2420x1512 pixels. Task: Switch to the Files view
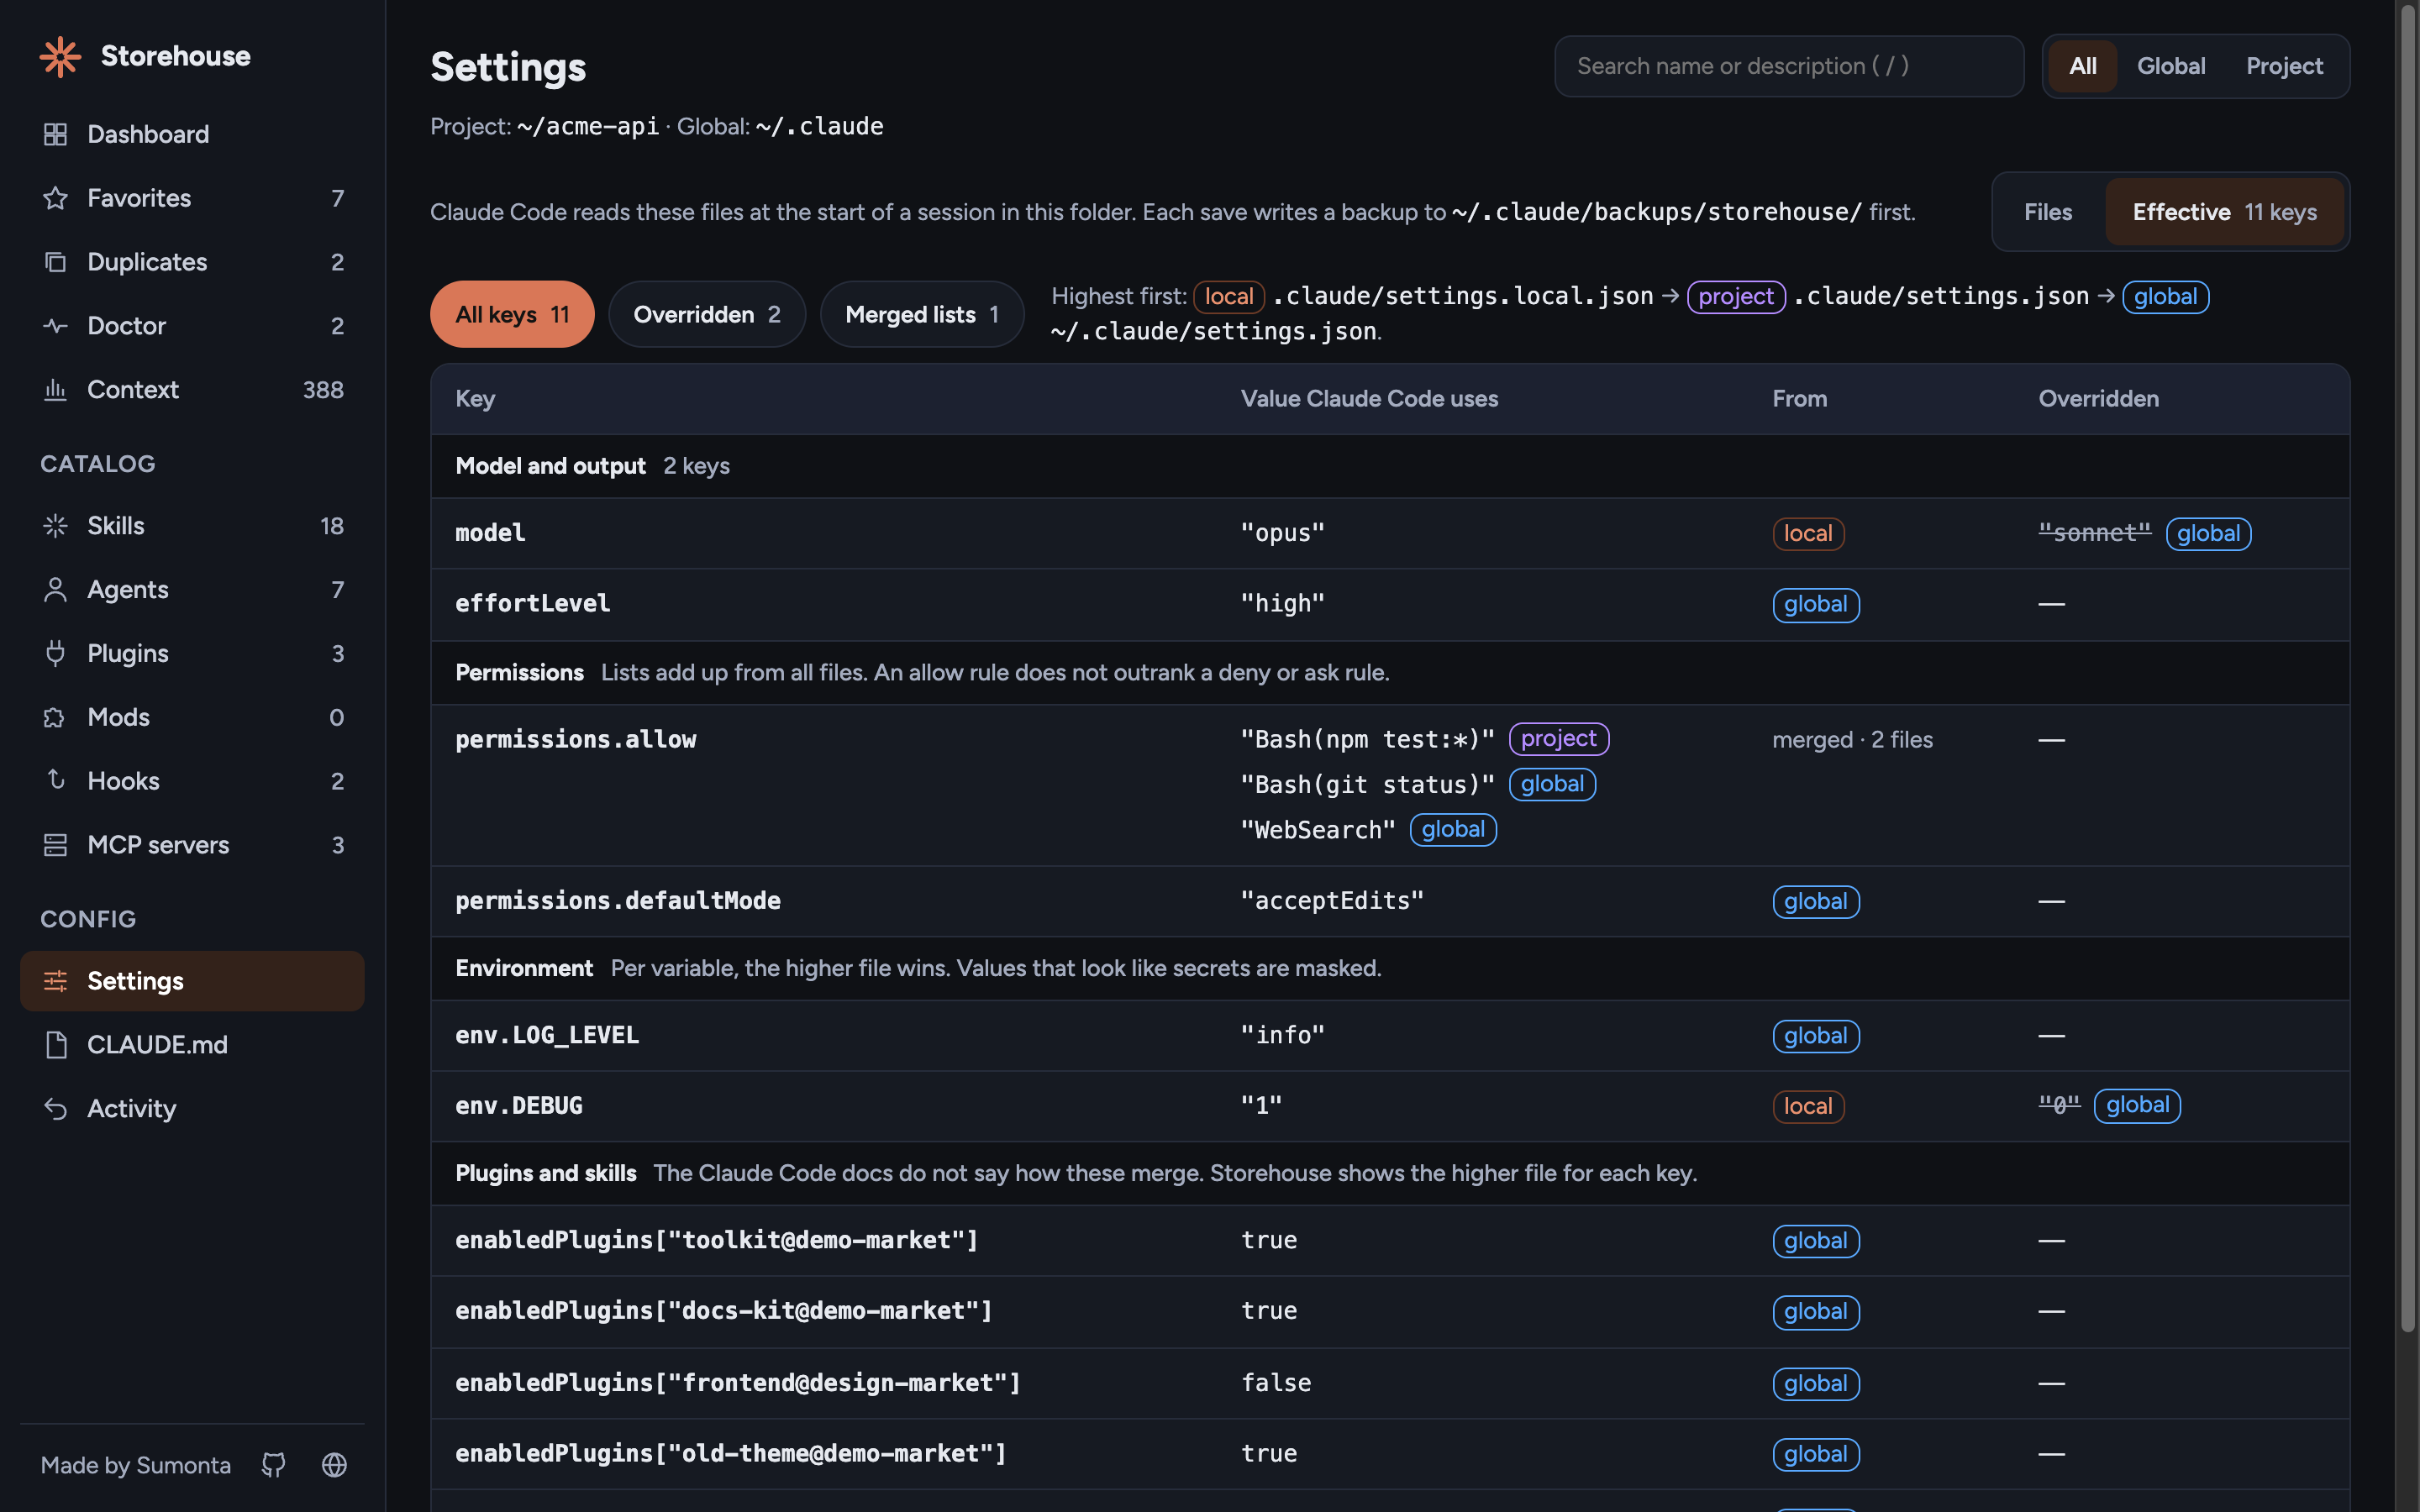click(x=2047, y=212)
